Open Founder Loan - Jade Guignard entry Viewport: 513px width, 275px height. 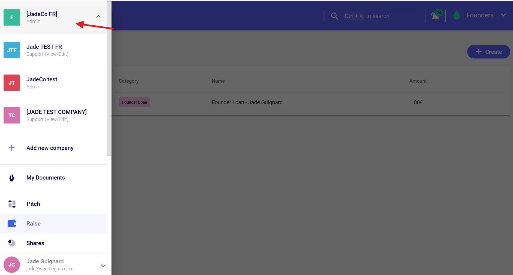click(247, 102)
